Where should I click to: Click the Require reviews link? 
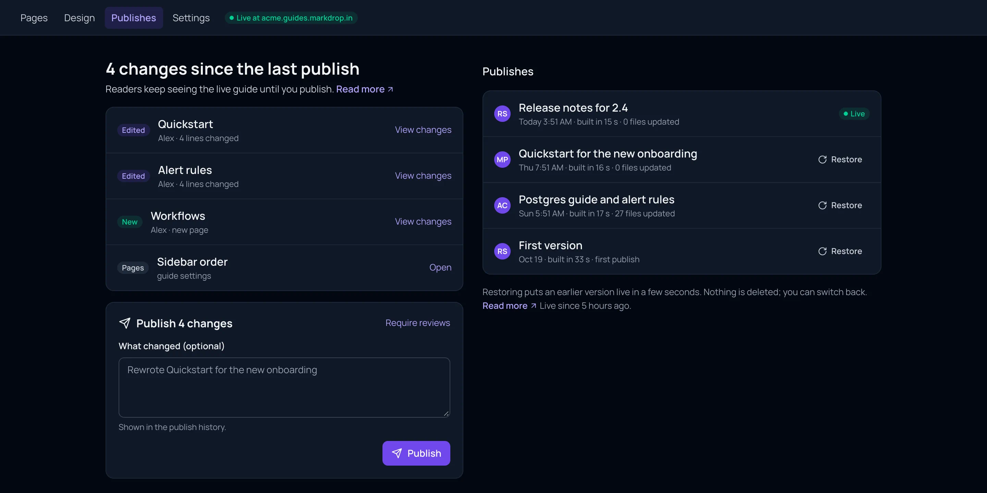(x=418, y=323)
